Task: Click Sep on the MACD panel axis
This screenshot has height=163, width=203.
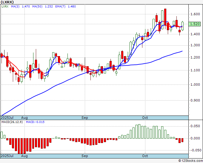Action: tap(85, 156)
